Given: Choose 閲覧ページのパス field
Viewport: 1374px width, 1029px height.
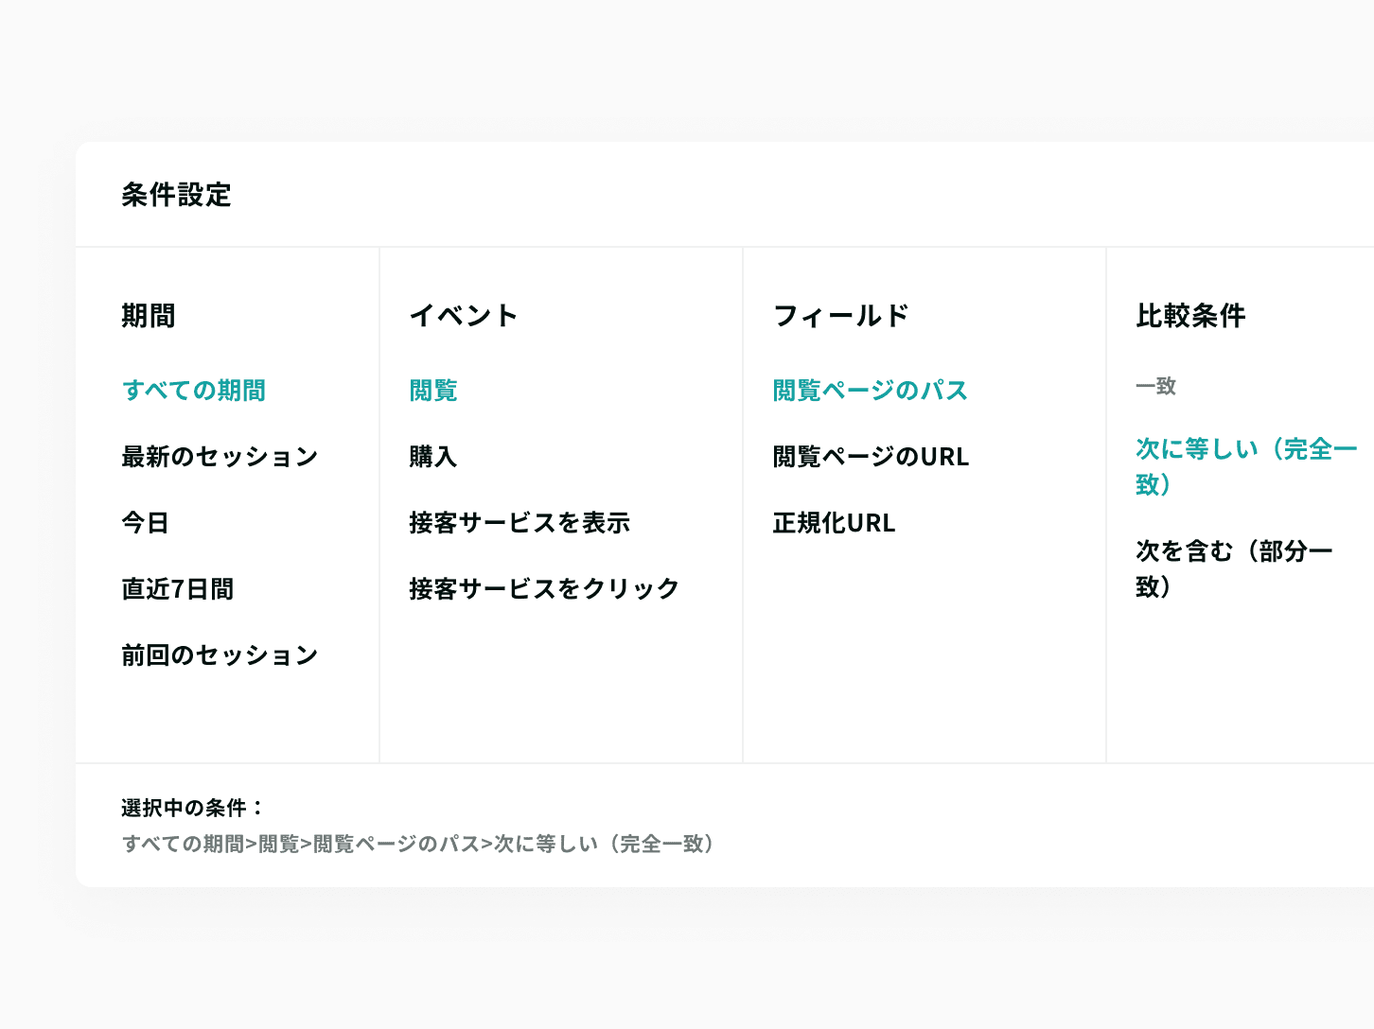Looking at the screenshot, I should coord(871,391).
